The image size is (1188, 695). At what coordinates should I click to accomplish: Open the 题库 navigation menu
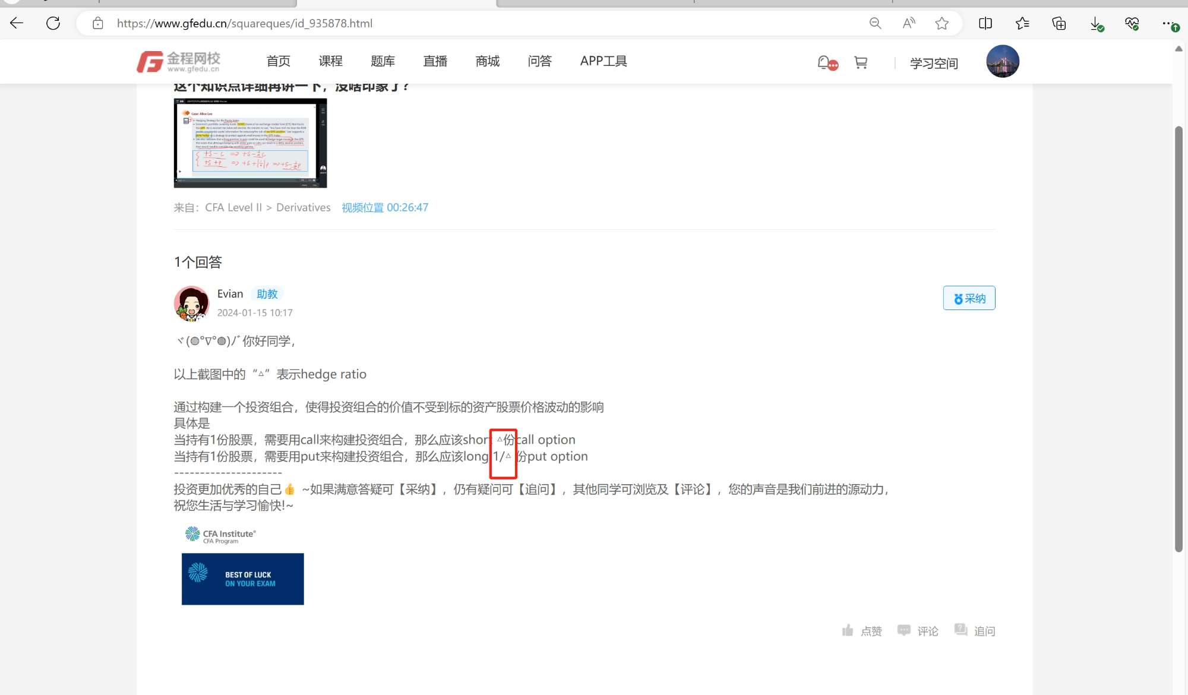[383, 61]
